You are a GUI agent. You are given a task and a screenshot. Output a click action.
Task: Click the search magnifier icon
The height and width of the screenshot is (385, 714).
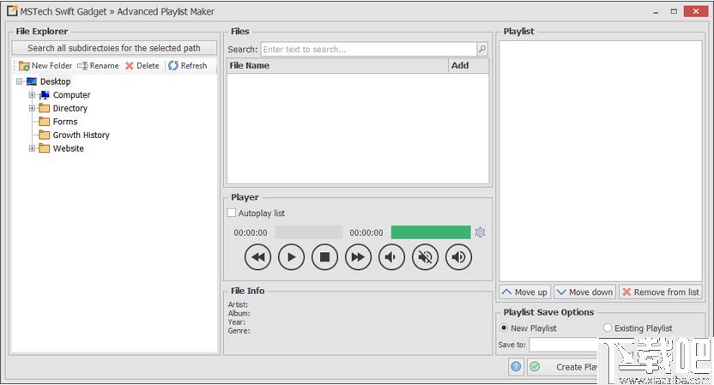click(x=482, y=49)
